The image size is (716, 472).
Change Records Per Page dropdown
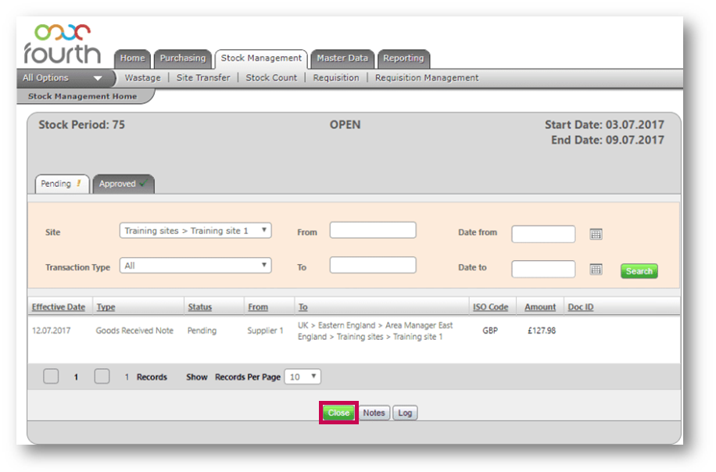303,377
